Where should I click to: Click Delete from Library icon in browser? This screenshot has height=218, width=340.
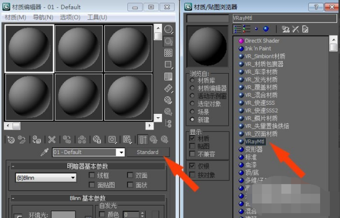295,29
